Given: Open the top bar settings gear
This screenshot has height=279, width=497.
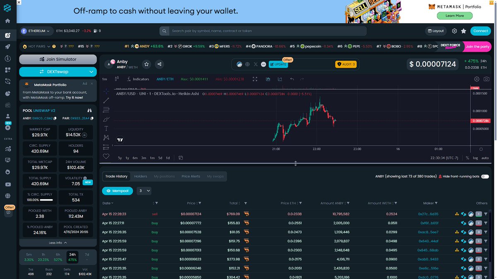Looking at the screenshot, I should pyautogui.click(x=454, y=31).
